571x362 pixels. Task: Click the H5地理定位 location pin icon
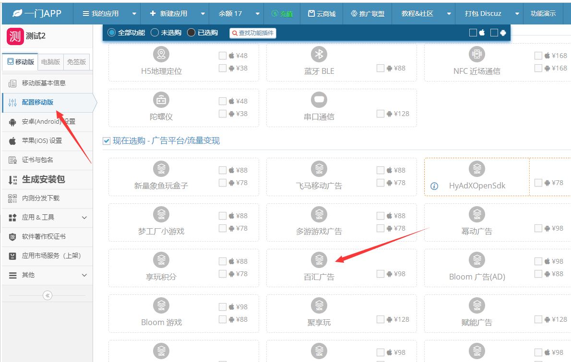tap(161, 54)
